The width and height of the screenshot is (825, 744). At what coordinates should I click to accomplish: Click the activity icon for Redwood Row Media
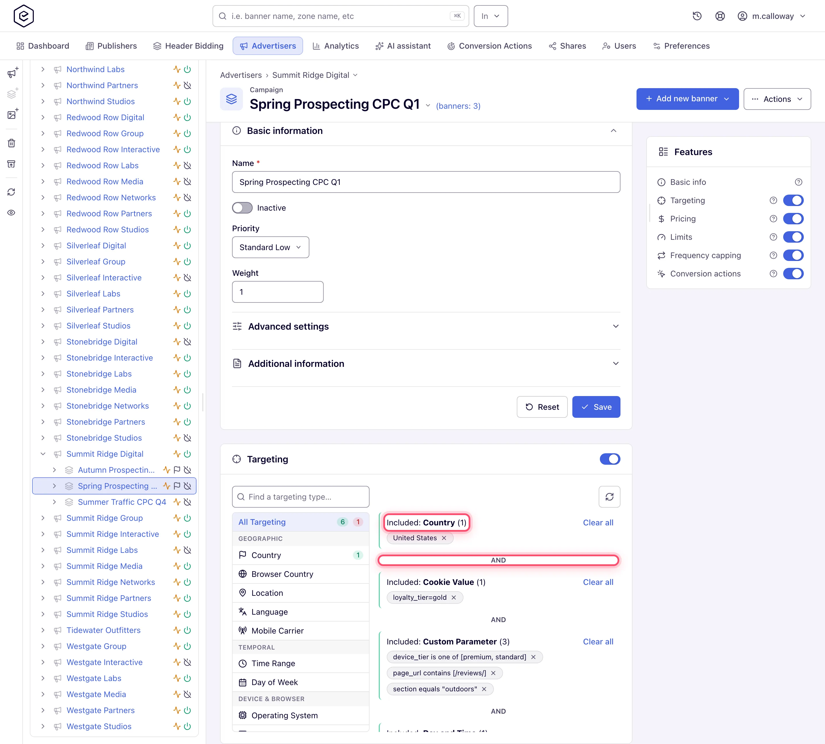pos(177,181)
